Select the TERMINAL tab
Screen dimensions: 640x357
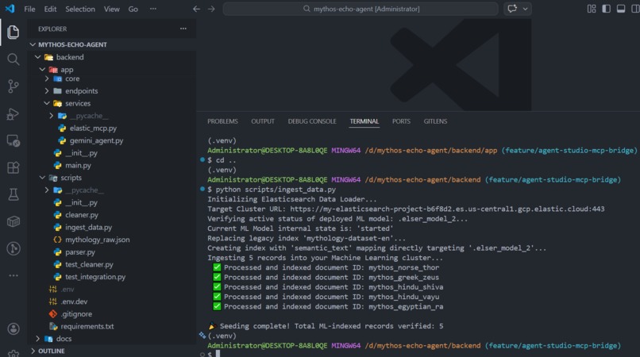pyautogui.click(x=364, y=121)
